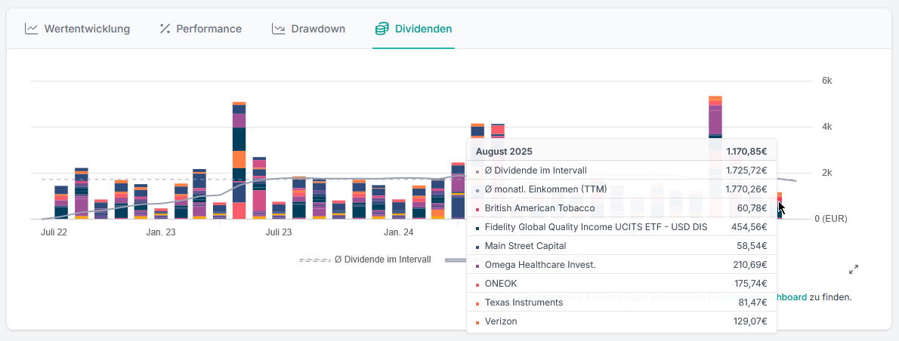This screenshot has width=899, height=341.
Task: Click the Omega Healthcare Invest. color marker
Action: pyautogui.click(x=477, y=266)
